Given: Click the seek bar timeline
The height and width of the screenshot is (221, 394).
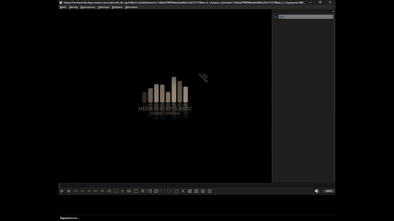Looking at the screenshot, I should [197, 185].
